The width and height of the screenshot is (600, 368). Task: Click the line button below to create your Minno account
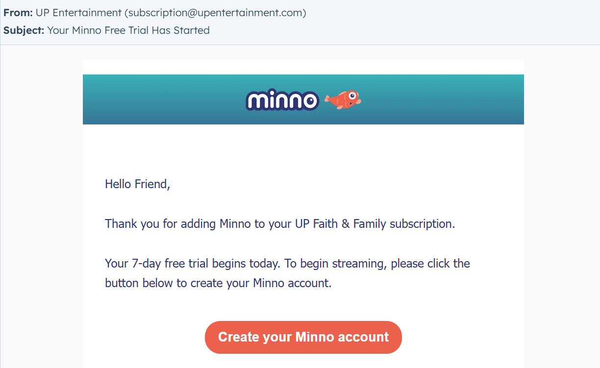218,283
